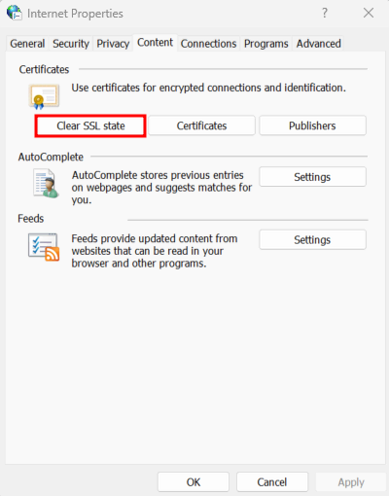Screen dimensions: 389x496
Task: Click the Clear SSL state button
Action: pyautogui.click(x=90, y=125)
